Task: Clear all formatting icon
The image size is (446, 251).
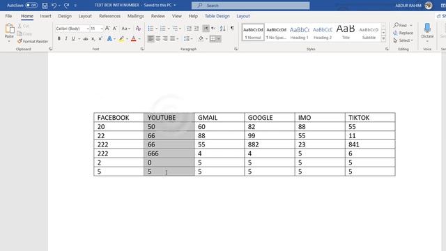Action: pyautogui.click(x=138, y=28)
